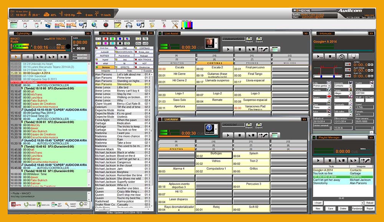This screenshot has width=384, height=222.
Task: Open the AAudit toolbar icon
Action: tap(152, 25)
